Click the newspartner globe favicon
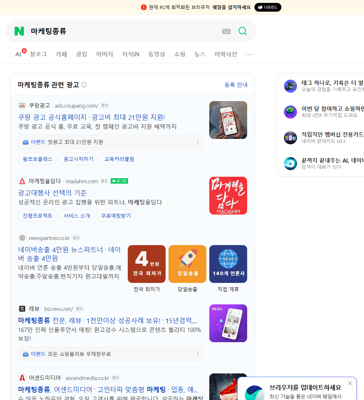The width and height of the screenshot is (364, 400). [x=22, y=238]
